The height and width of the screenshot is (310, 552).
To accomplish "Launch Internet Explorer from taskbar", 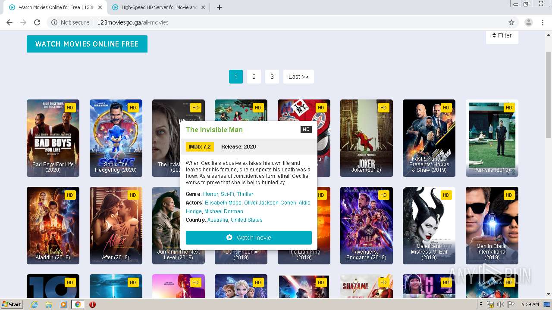I will coord(34,304).
